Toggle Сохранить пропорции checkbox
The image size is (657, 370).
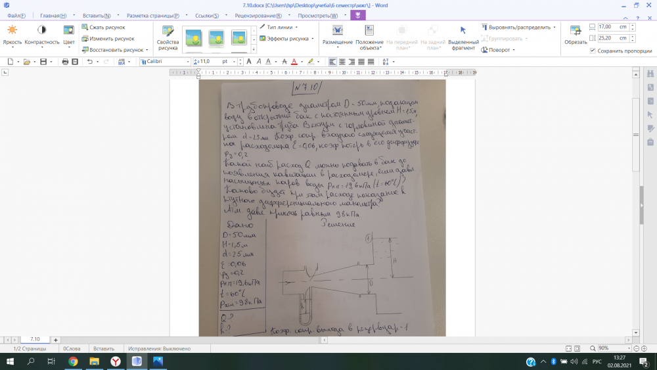(593, 51)
